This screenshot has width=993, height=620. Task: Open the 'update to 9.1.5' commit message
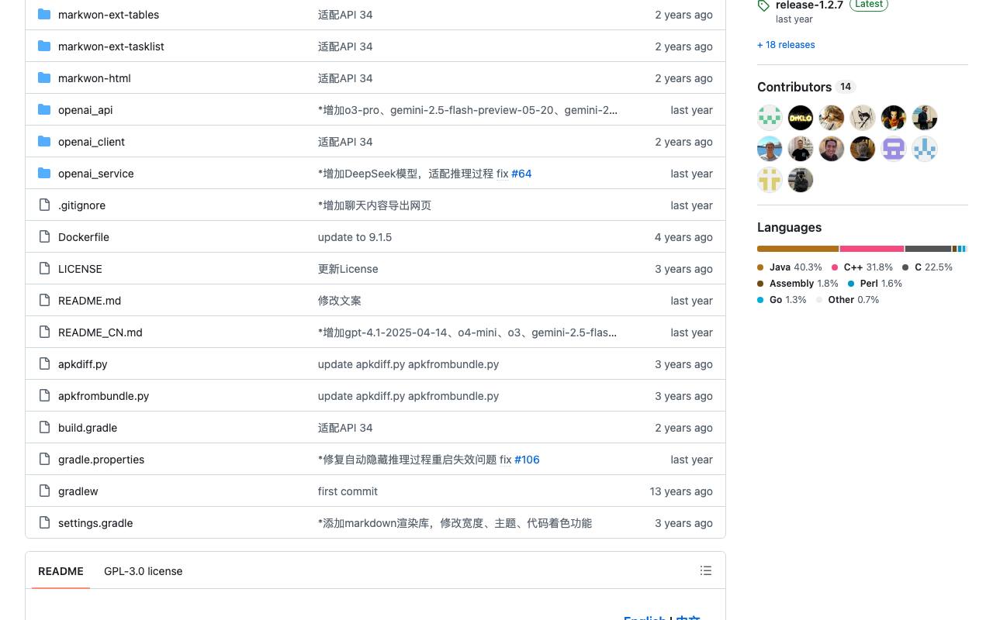pos(355,237)
